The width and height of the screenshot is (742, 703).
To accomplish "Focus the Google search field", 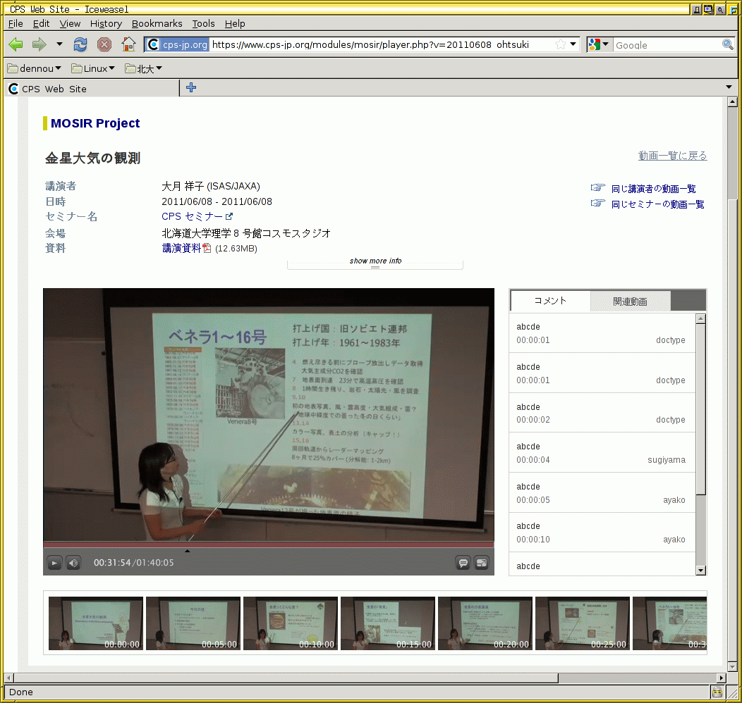I will tap(667, 45).
